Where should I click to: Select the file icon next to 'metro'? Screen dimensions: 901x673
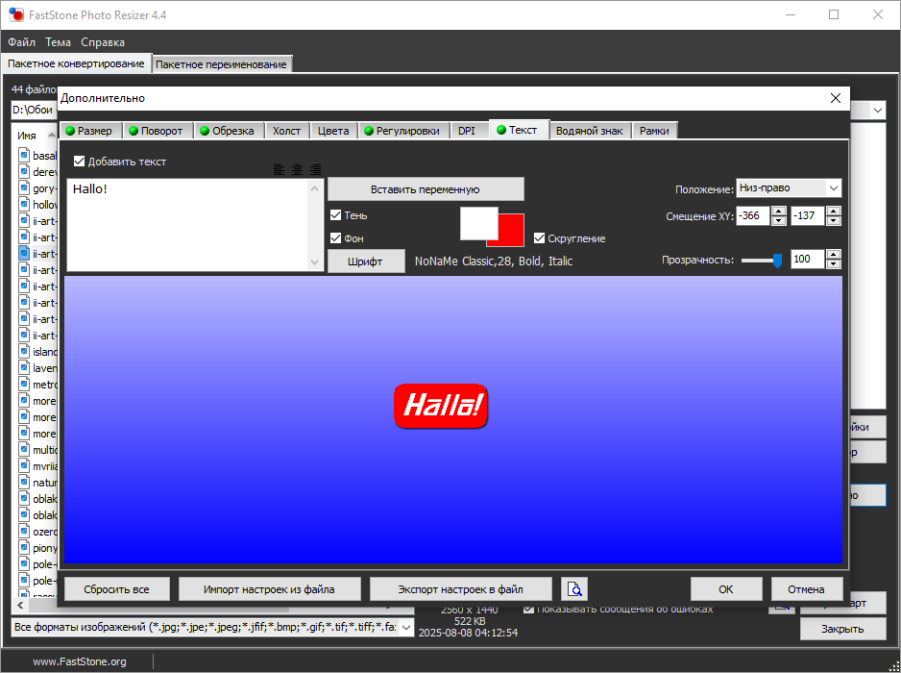pos(24,385)
